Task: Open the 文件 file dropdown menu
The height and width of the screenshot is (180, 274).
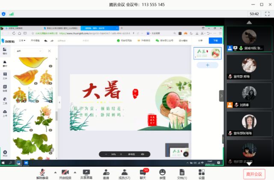Action: point(22,41)
